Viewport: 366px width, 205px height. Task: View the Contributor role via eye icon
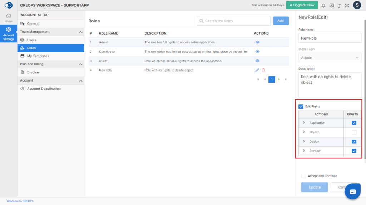257,51
